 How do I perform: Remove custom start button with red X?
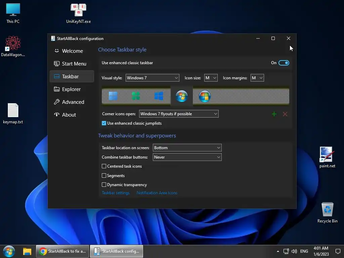tap(285, 114)
